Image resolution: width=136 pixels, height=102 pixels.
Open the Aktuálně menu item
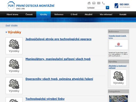tap(88, 14)
